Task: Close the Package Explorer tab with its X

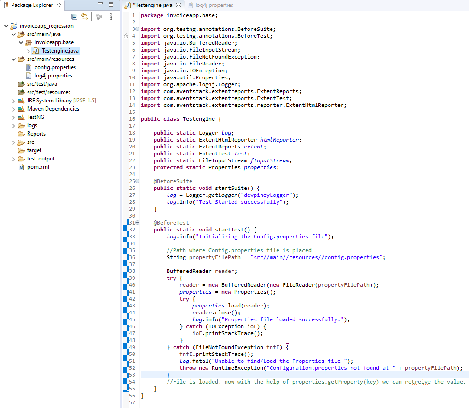Action: (59, 5)
